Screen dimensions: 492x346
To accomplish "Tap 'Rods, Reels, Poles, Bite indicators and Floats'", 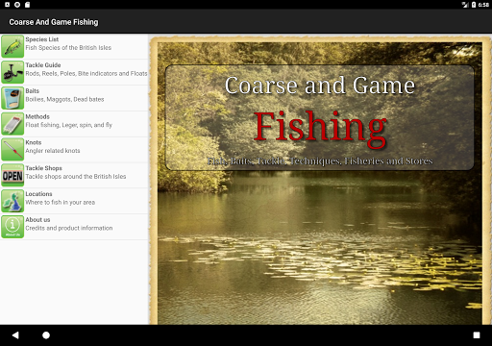I will 86,73.
